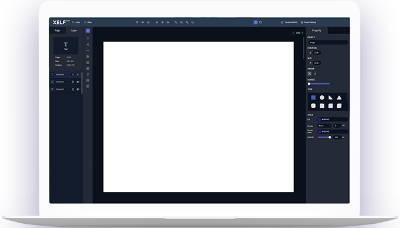Click the zoom-in plus beside zoom percentage
This screenshot has height=228, width=400.
(x=302, y=33)
